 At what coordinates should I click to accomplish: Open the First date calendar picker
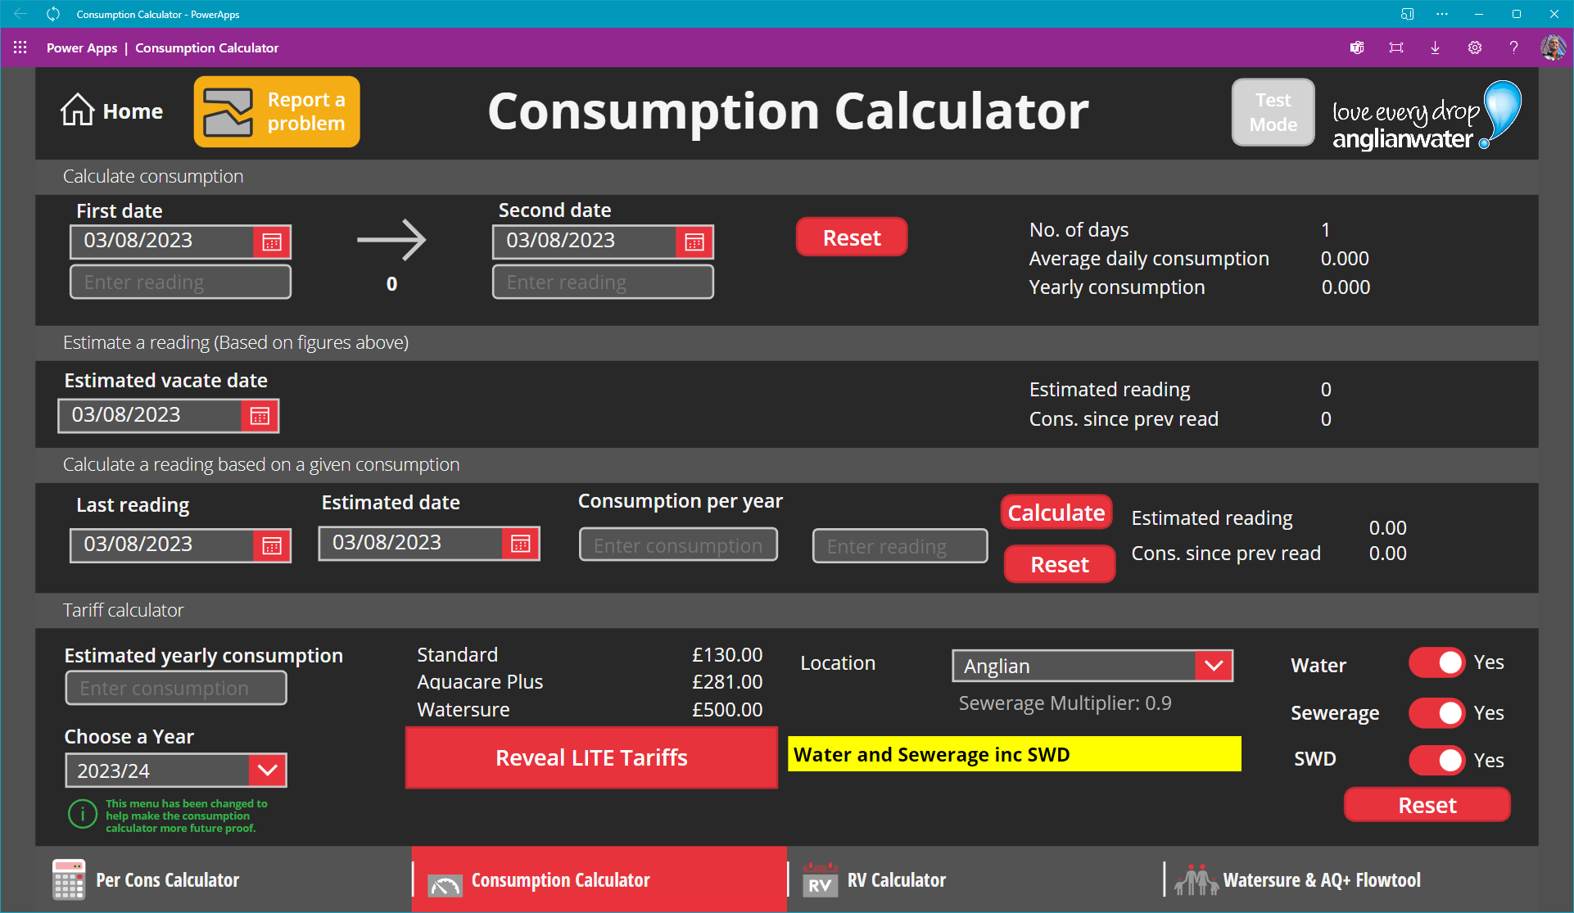(x=272, y=242)
